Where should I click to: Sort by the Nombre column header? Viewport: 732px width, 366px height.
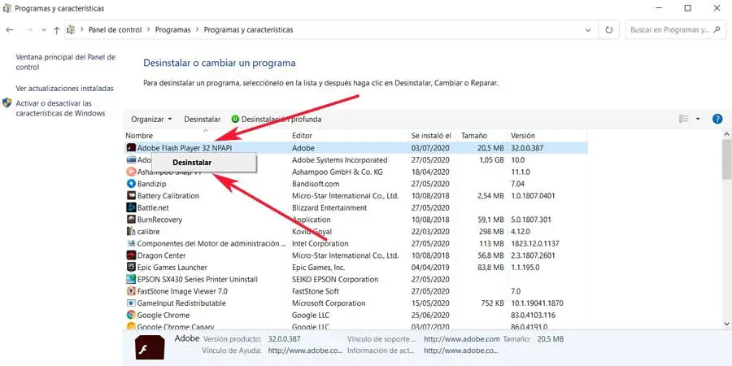point(139,136)
